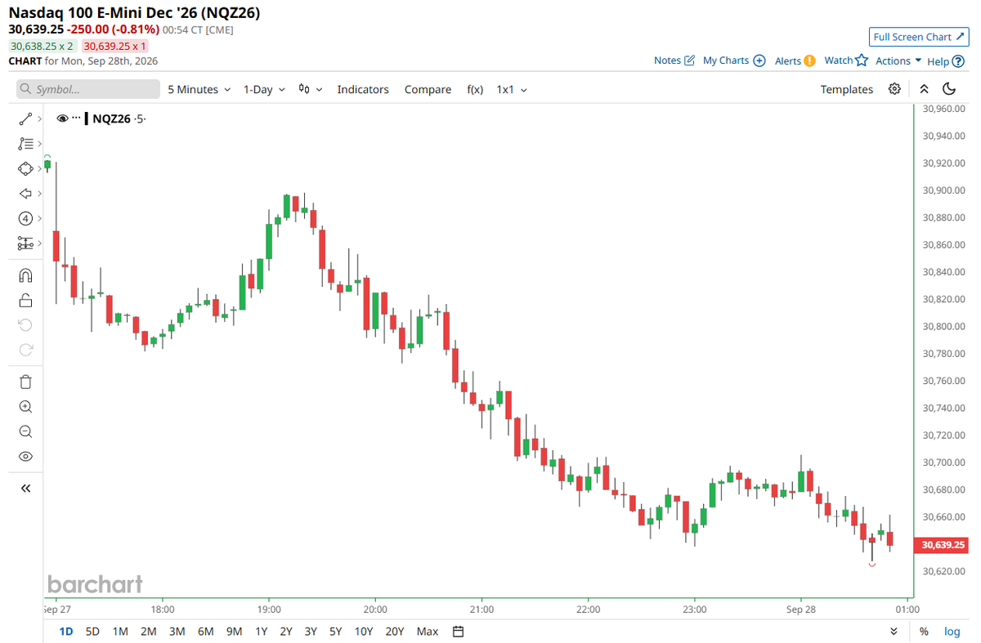This screenshot has height=643, width=981.
Task: Hide the NQZ26 series with eye icon
Action: click(63, 118)
